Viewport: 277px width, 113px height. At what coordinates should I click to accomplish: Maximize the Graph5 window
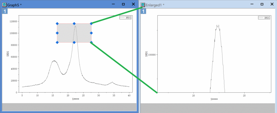point(123,4)
